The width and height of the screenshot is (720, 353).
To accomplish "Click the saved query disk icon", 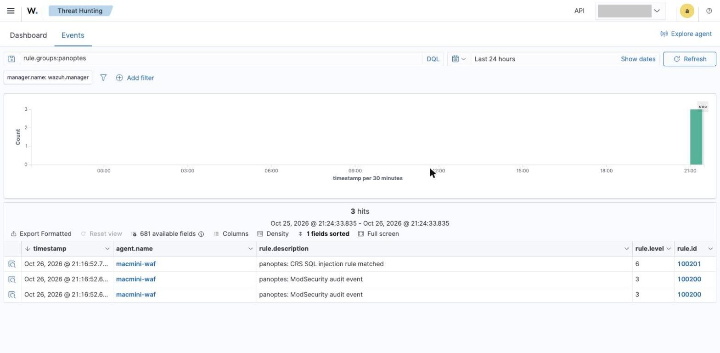I will 11,59.
